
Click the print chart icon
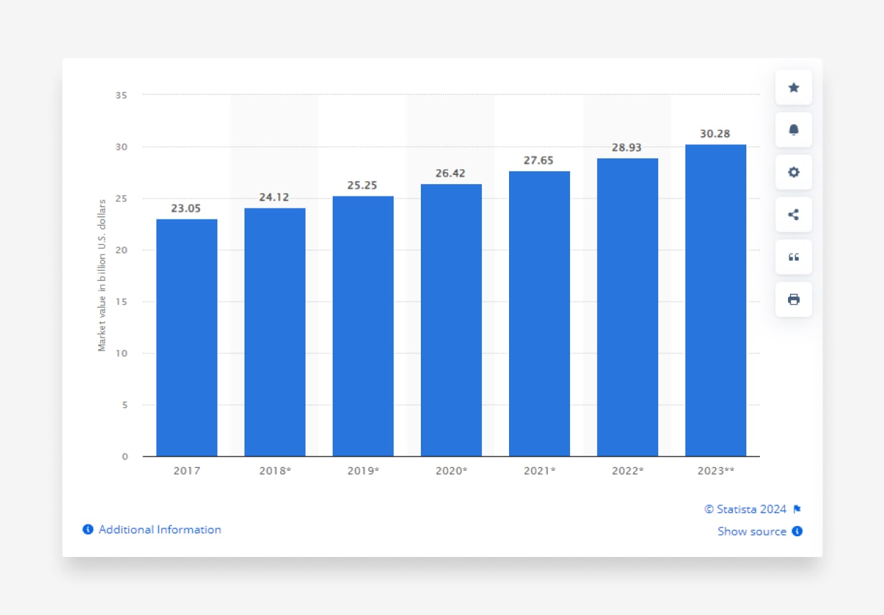[x=794, y=300]
